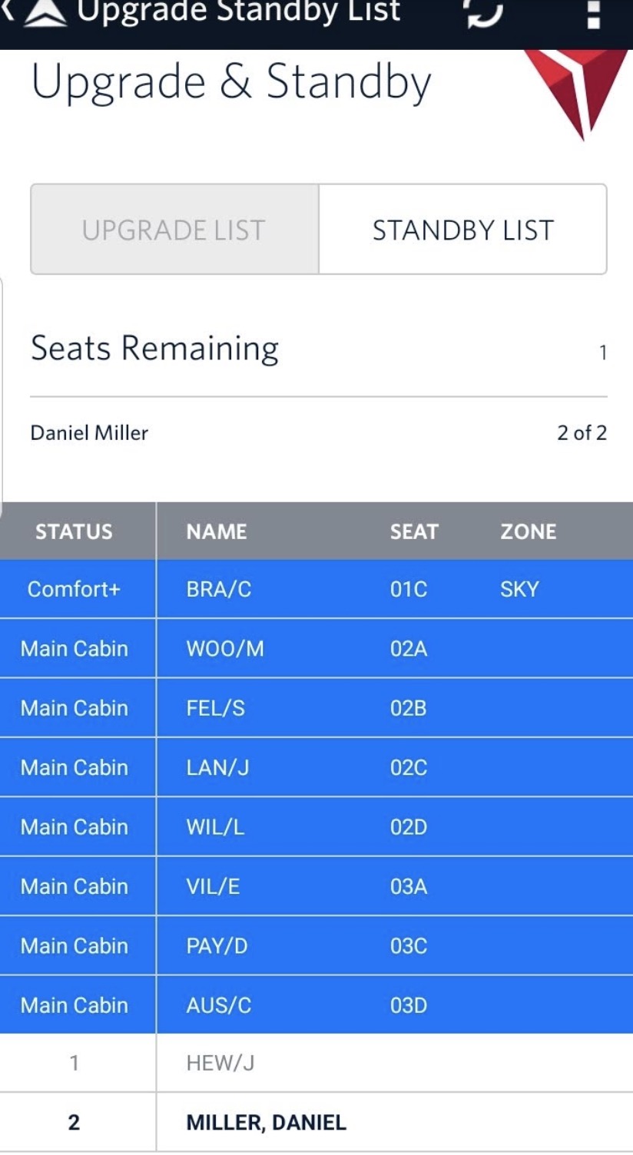
Task: Select the PAY/D seat 03C row
Action: pyautogui.click(x=316, y=945)
